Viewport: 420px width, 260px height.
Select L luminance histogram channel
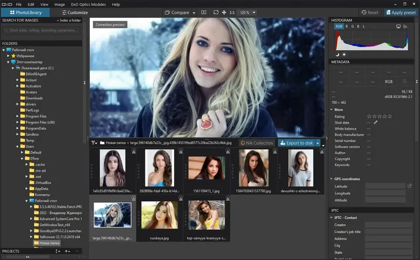pyautogui.click(x=364, y=26)
